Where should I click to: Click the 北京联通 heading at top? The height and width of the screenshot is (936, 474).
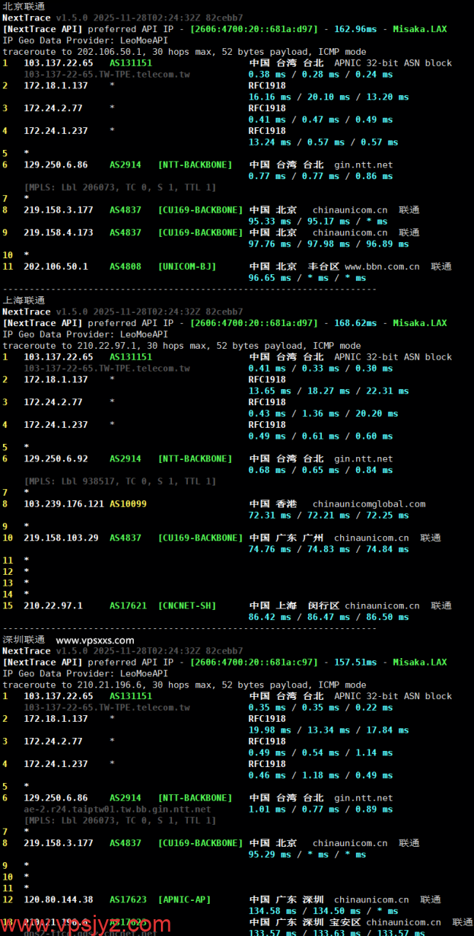pos(23,6)
